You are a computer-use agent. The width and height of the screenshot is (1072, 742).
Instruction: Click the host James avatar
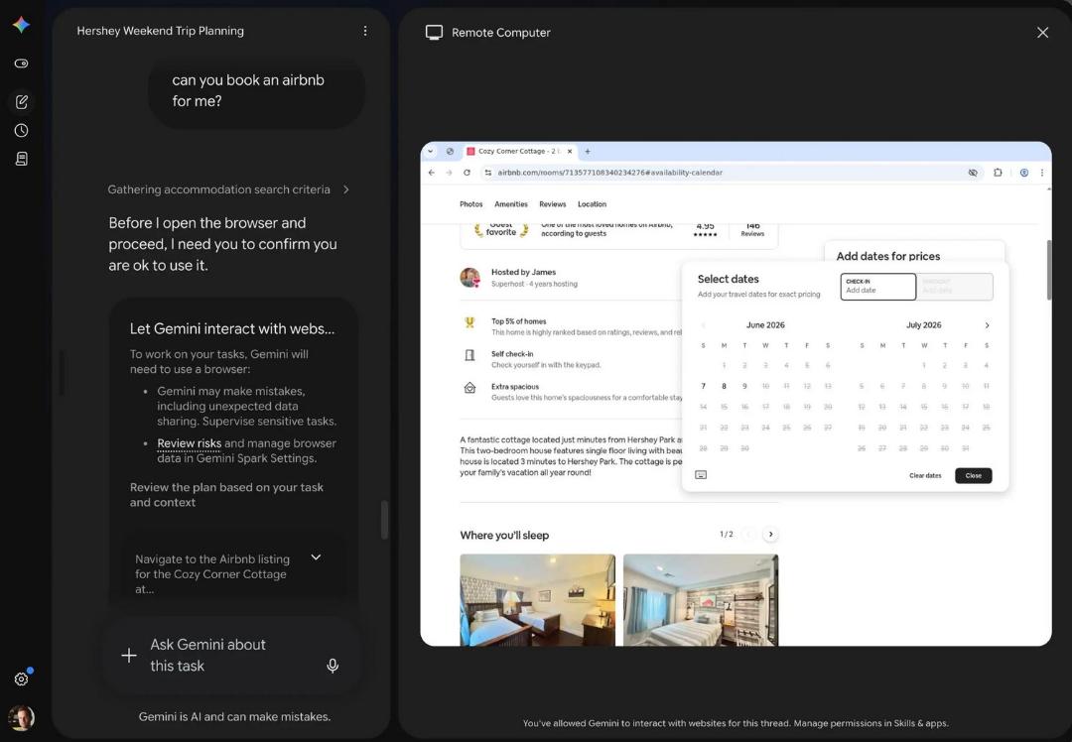pos(469,278)
